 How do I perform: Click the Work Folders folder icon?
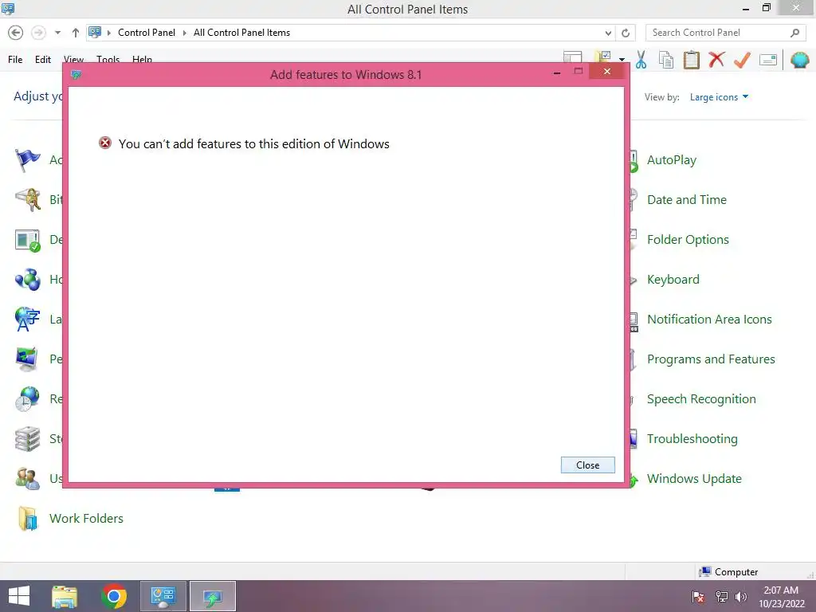coord(28,518)
